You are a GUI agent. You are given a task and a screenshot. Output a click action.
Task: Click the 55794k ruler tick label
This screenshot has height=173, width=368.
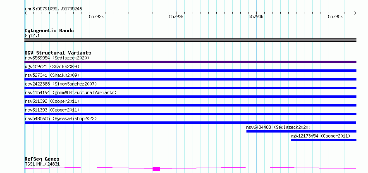click(256, 17)
